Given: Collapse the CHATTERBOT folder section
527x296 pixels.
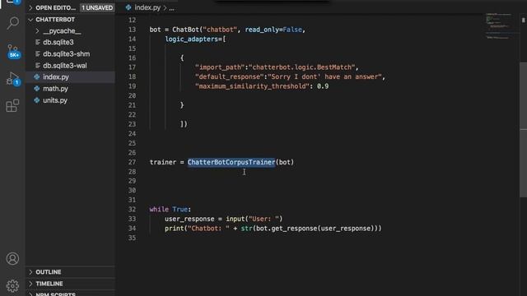Looking at the screenshot, I should pos(30,20).
